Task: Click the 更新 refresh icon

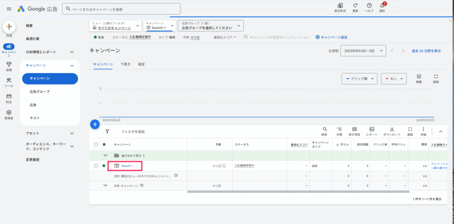Action: pos(355,5)
